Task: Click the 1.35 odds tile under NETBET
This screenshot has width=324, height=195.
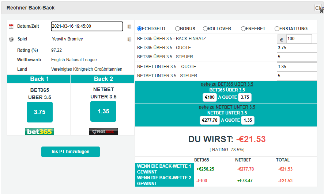Action: pyautogui.click(x=103, y=111)
